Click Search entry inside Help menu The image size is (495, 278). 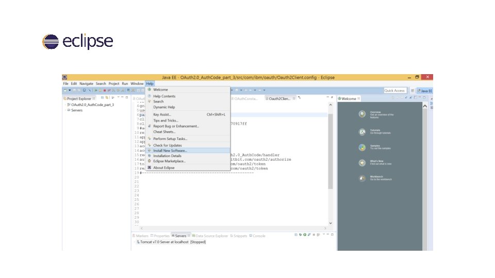188,101
